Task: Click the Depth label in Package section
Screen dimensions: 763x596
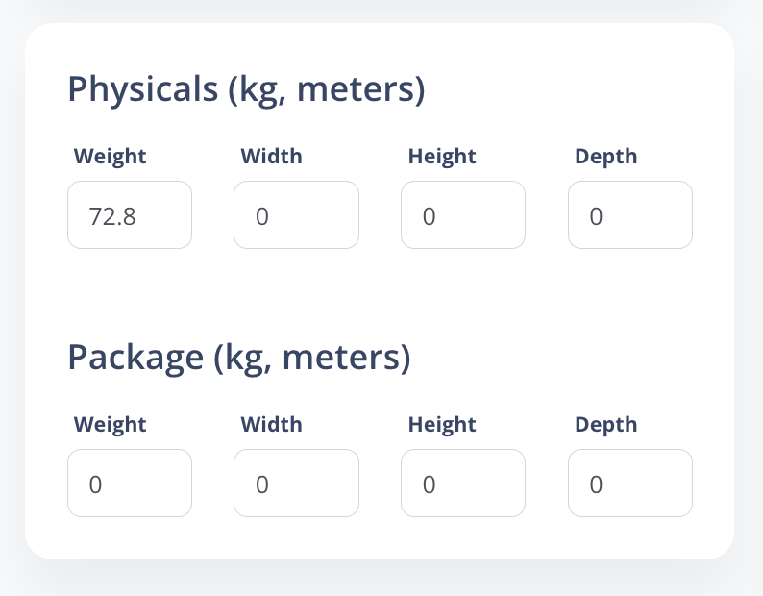Action: click(x=605, y=424)
